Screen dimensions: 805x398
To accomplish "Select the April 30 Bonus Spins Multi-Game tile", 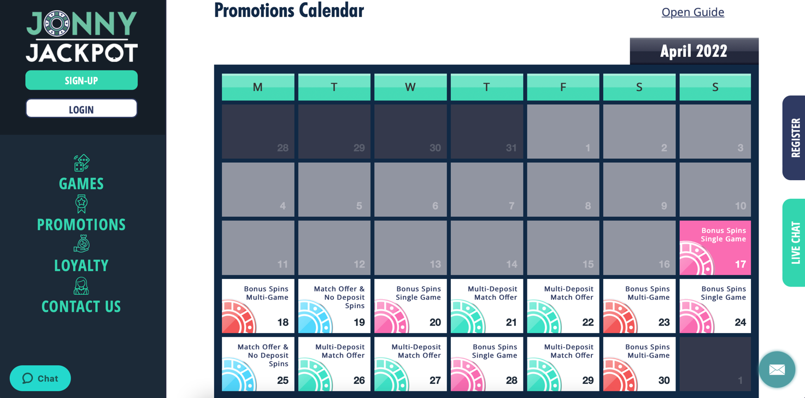I will click(639, 364).
